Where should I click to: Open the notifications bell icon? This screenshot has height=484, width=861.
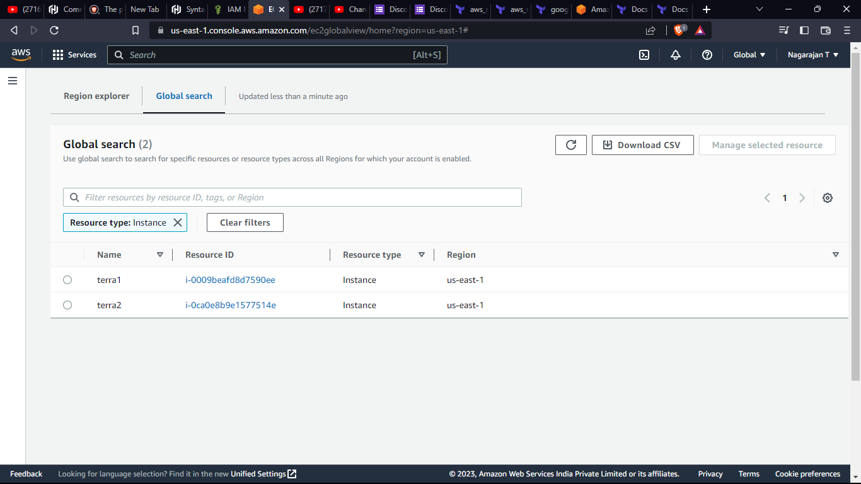675,55
